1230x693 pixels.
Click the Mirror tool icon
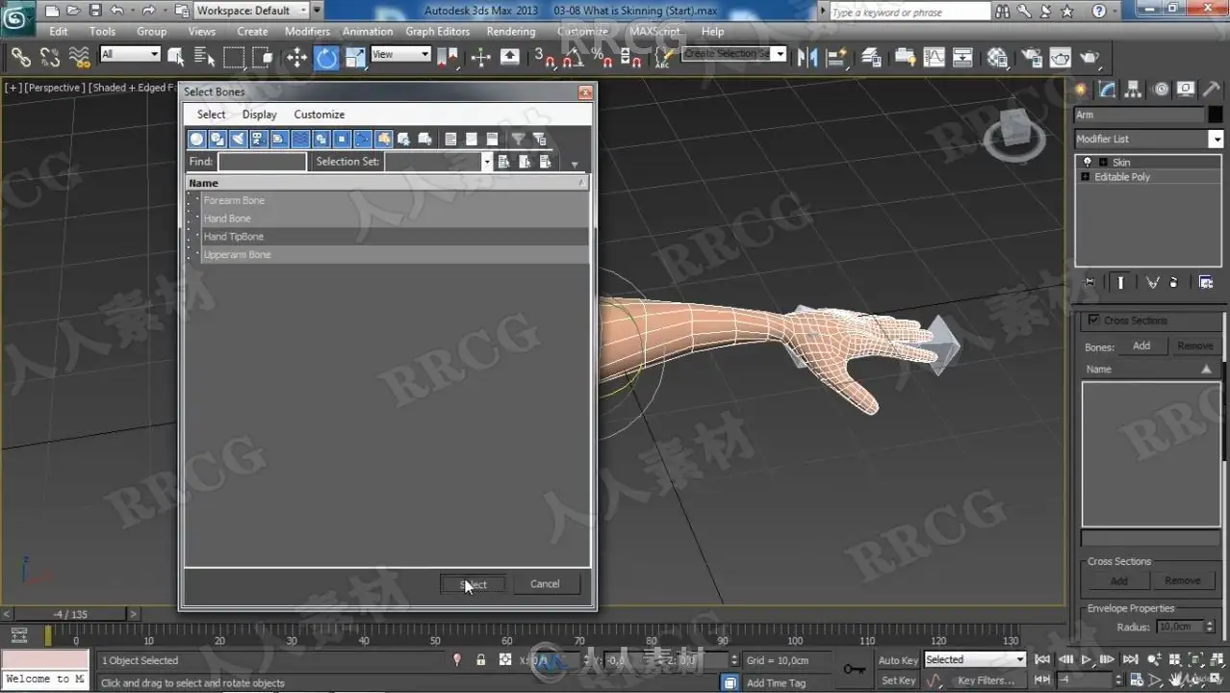click(x=807, y=58)
